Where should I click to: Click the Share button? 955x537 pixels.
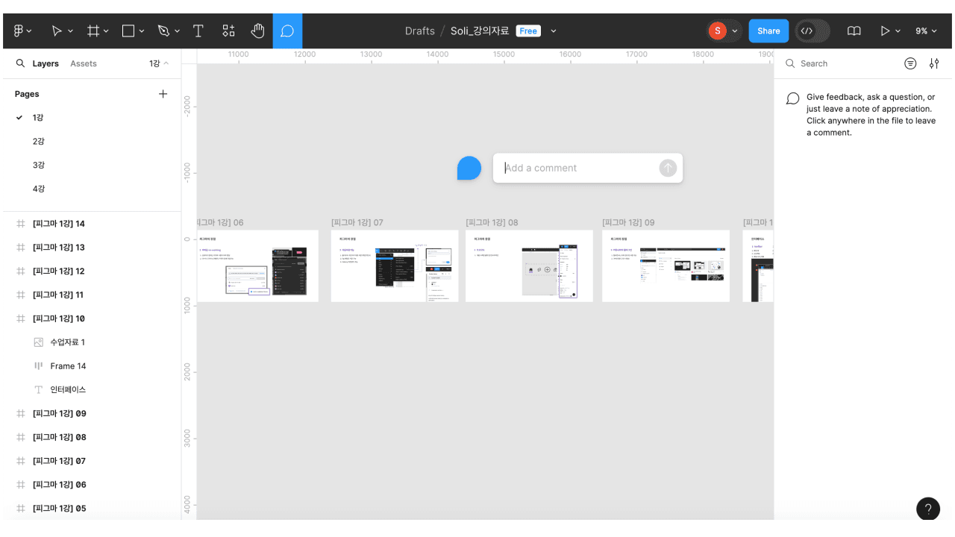[x=768, y=31]
